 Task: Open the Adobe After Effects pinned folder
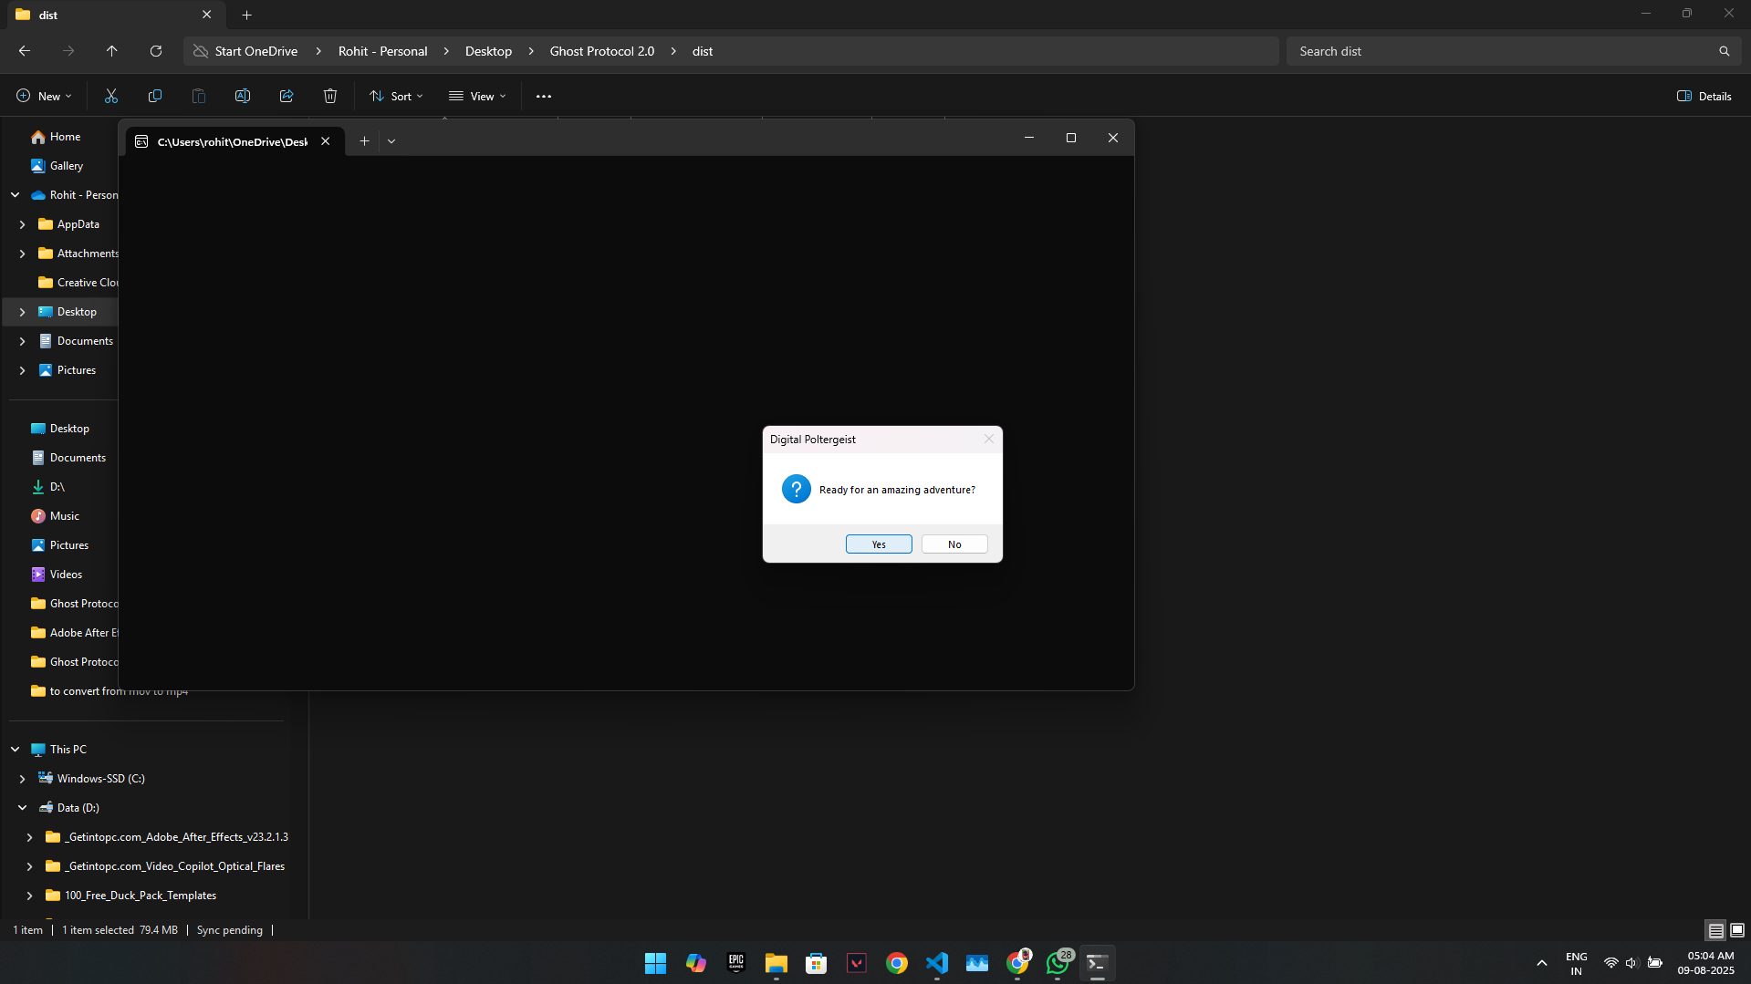click(75, 633)
